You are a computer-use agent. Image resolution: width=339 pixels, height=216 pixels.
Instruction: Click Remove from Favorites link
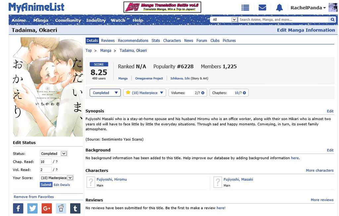34,197
